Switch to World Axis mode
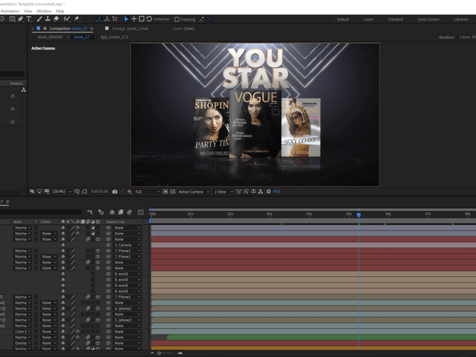 [x=107, y=19]
